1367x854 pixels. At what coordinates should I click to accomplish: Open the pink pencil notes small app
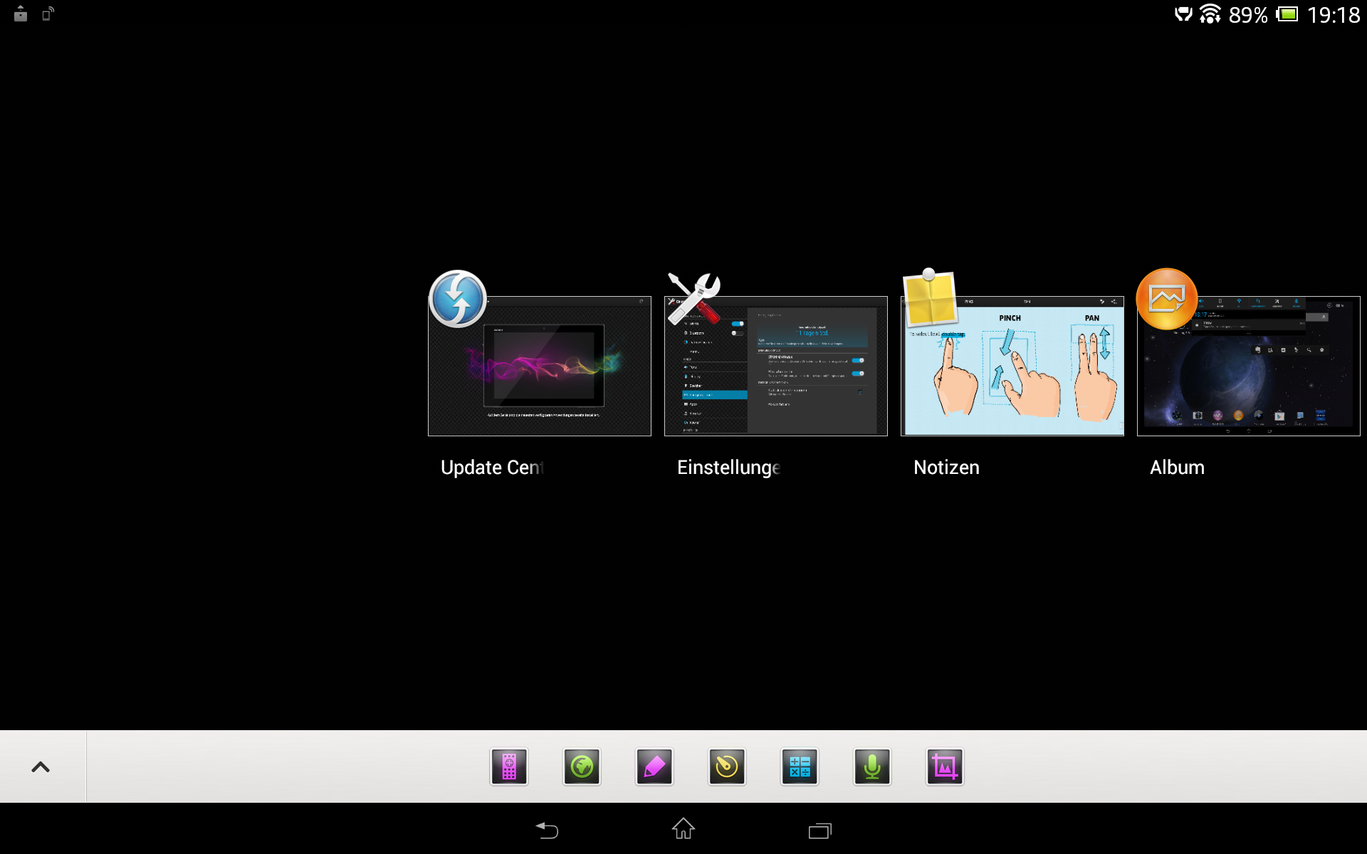(654, 767)
